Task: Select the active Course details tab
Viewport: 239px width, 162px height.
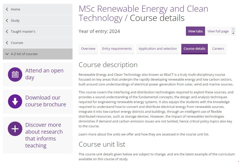Action: [x=194, y=48]
